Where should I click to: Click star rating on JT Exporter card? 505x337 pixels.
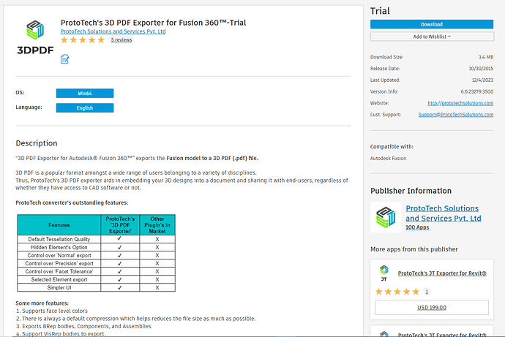(x=397, y=292)
